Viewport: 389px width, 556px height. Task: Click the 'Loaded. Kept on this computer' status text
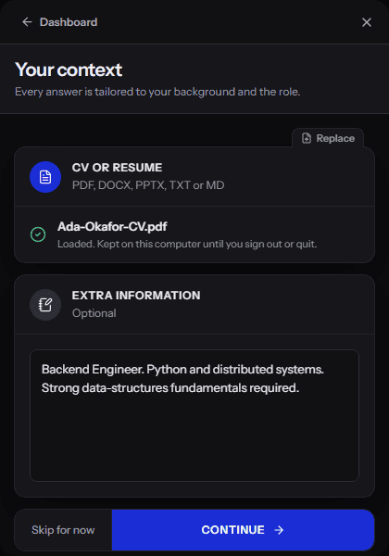pos(187,244)
